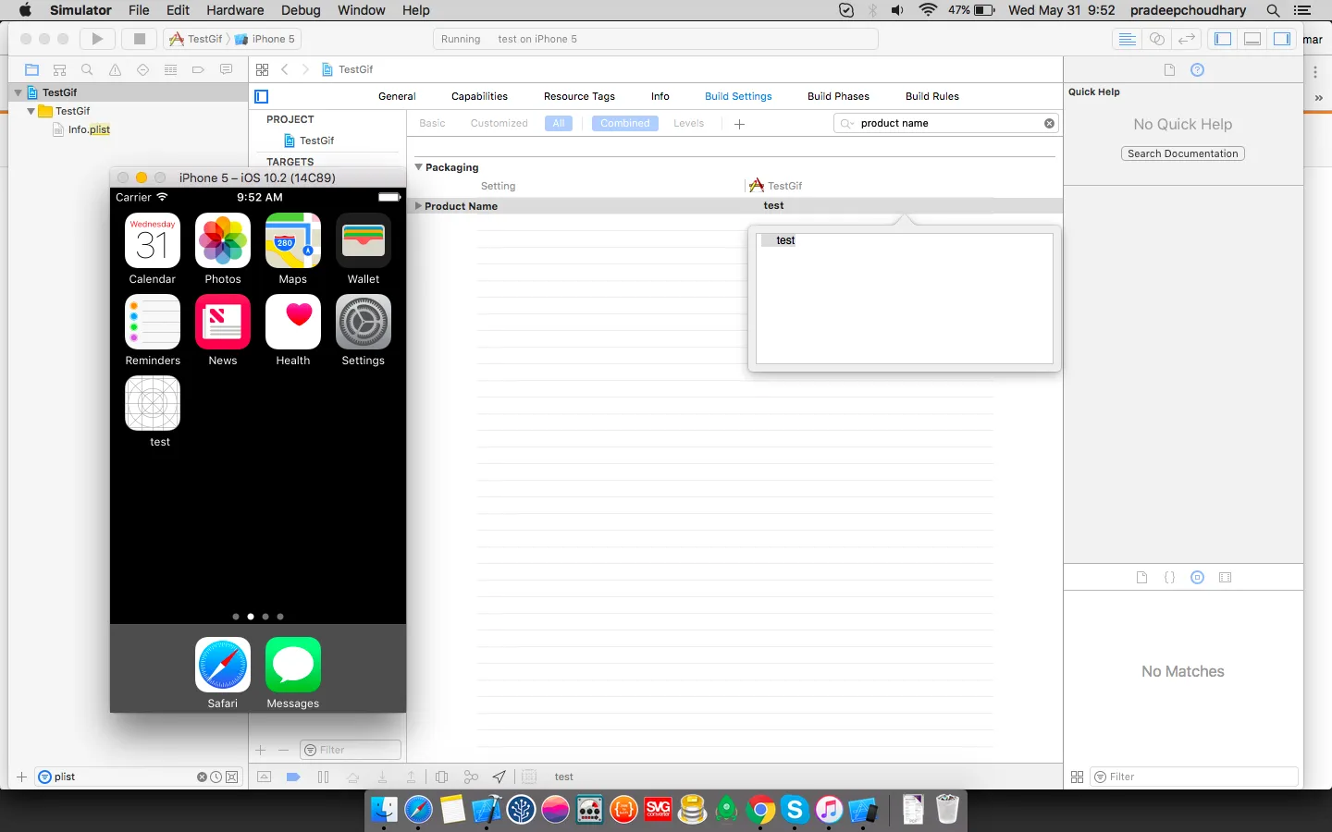Show the object library
The height and width of the screenshot is (832, 1332).
point(1197,578)
